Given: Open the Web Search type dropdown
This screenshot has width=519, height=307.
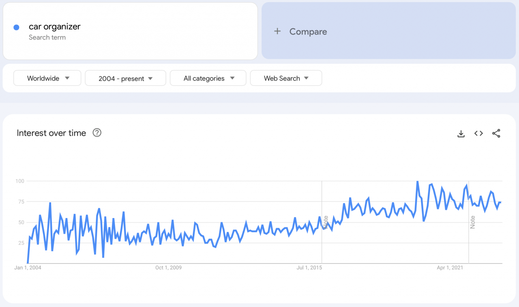Looking at the screenshot, I should pyautogui.click(x=286, y=78).
